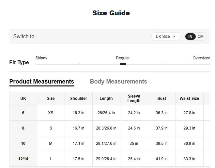Screen dimensions: 215x168
Task: Switch units to IN
Action: (x=190, y=37)
